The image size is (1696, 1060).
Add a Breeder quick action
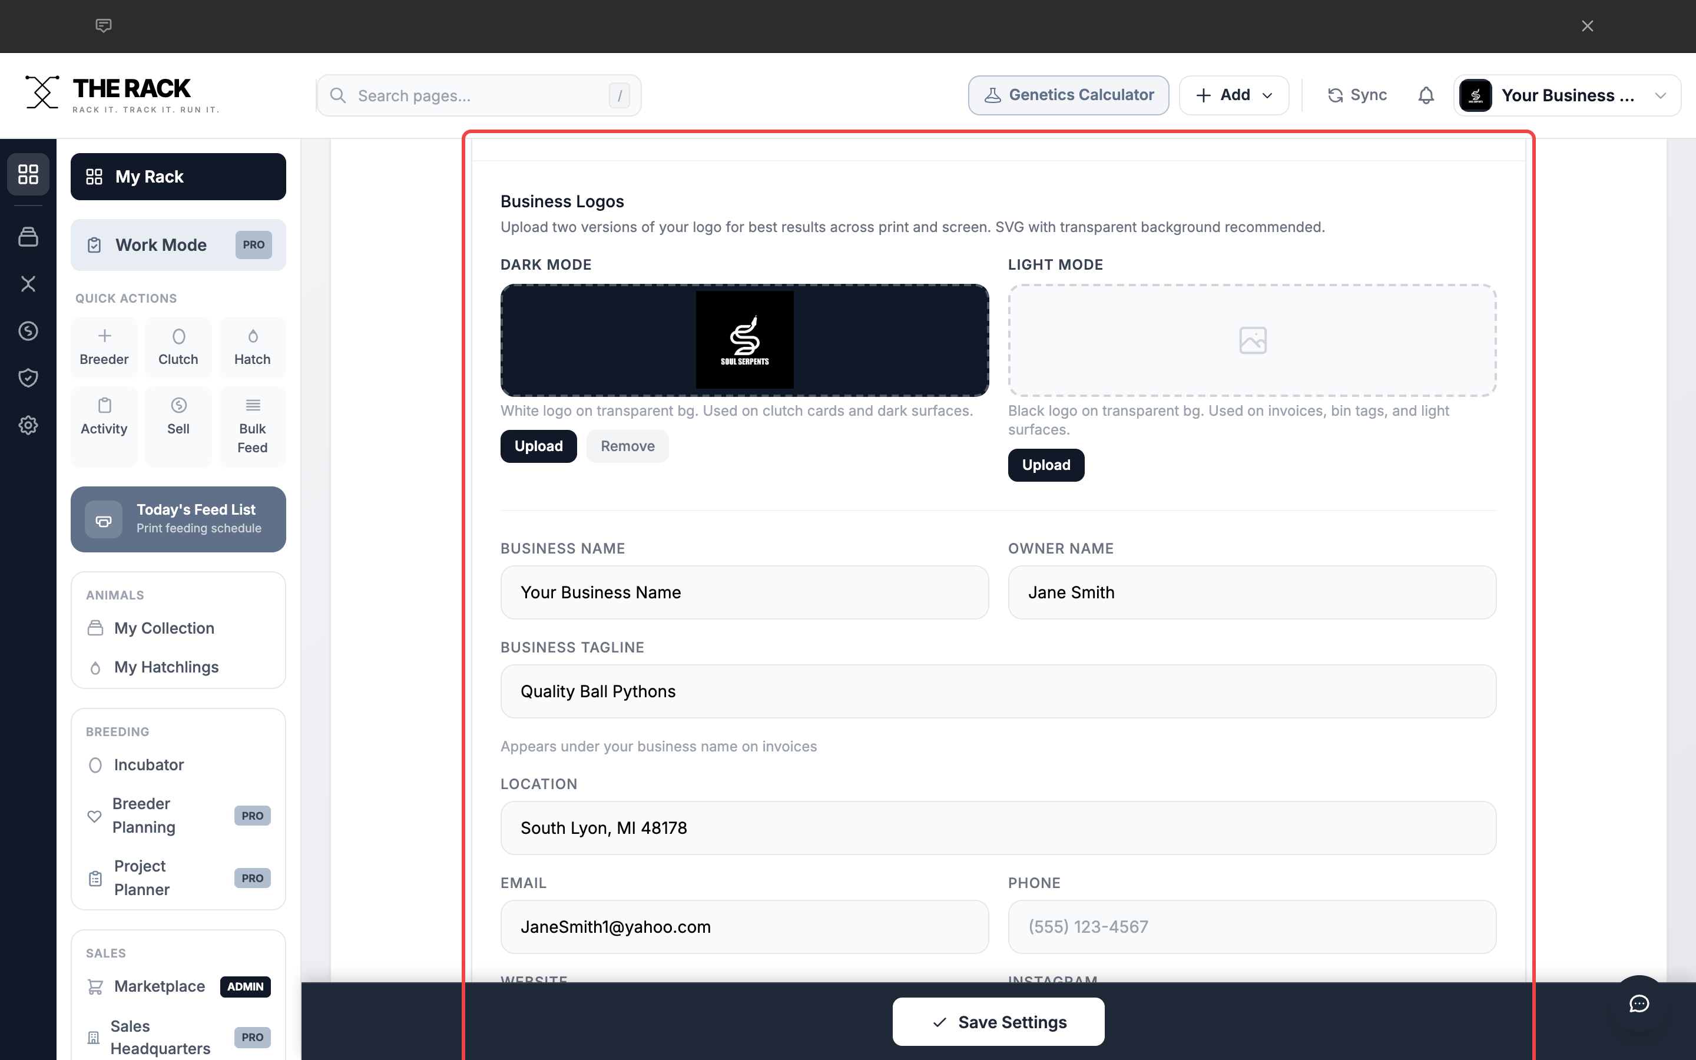104,347
